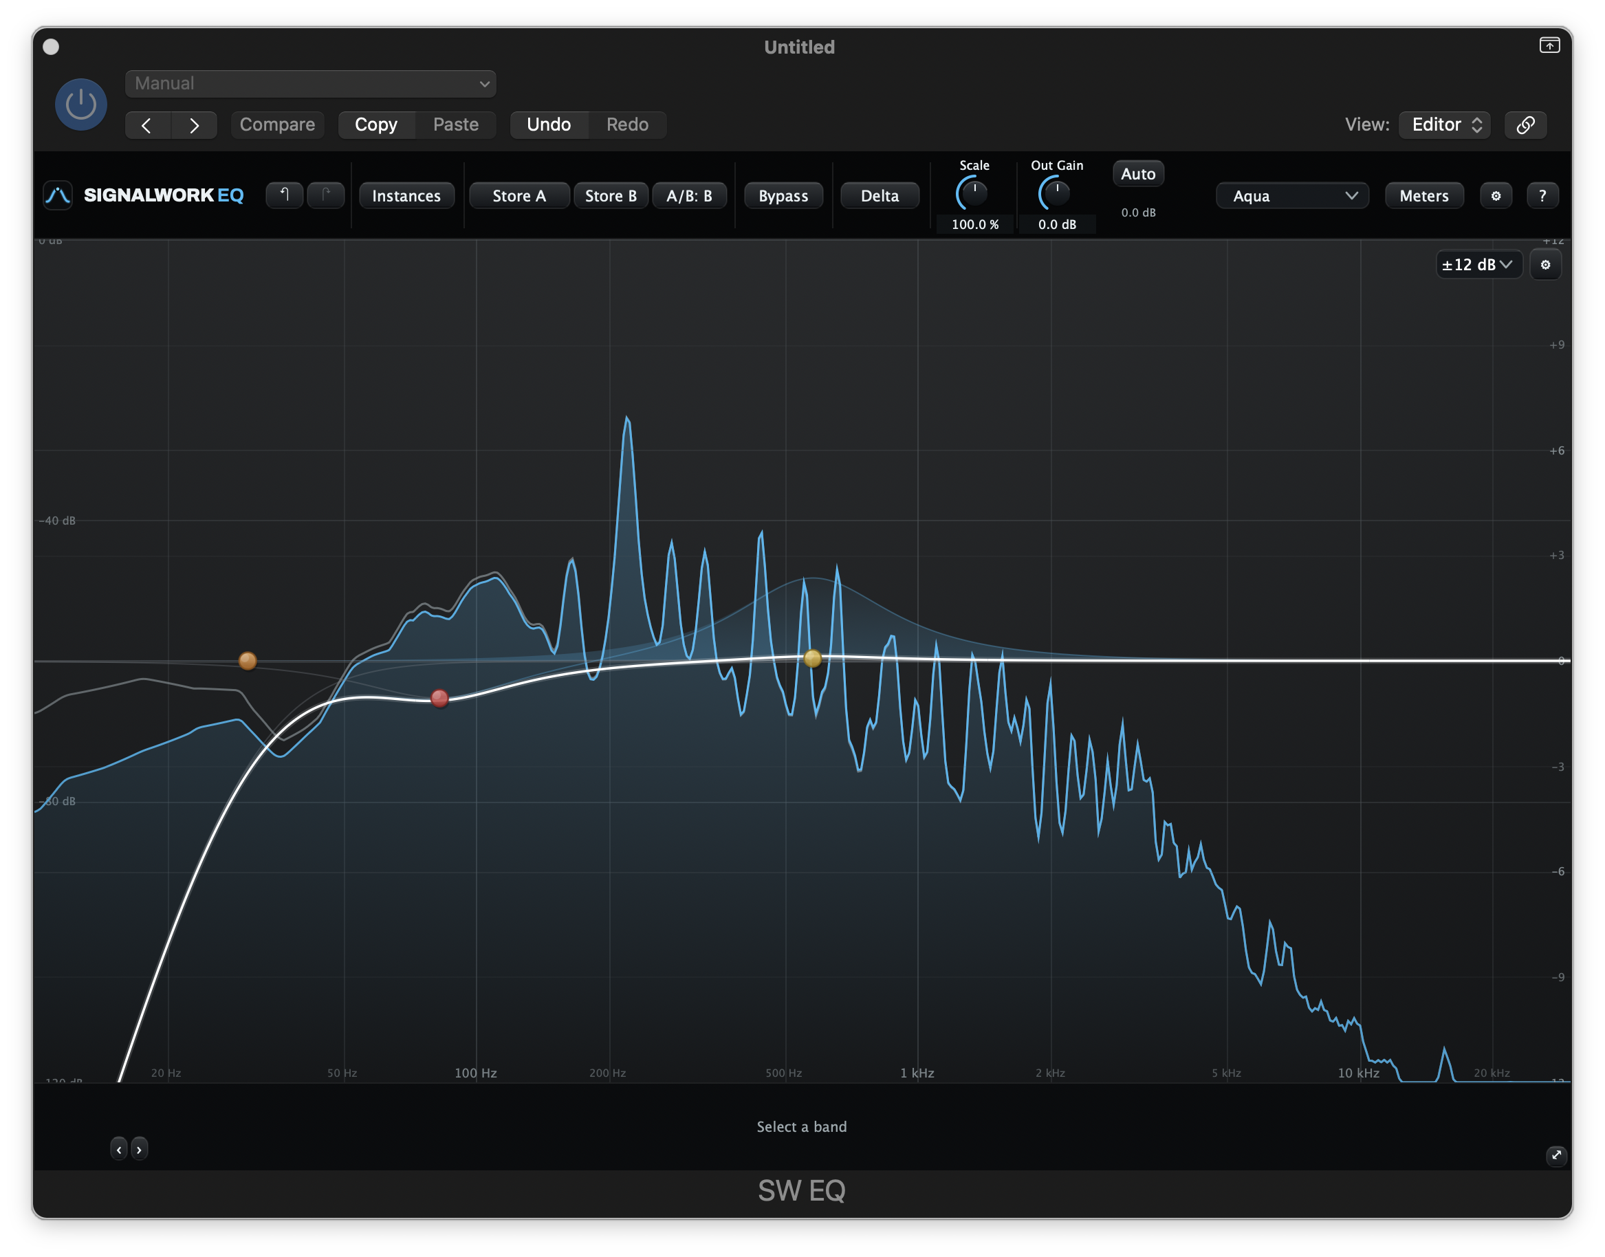Open the ±12 dB range dropdown

[x=1478, y=265]
